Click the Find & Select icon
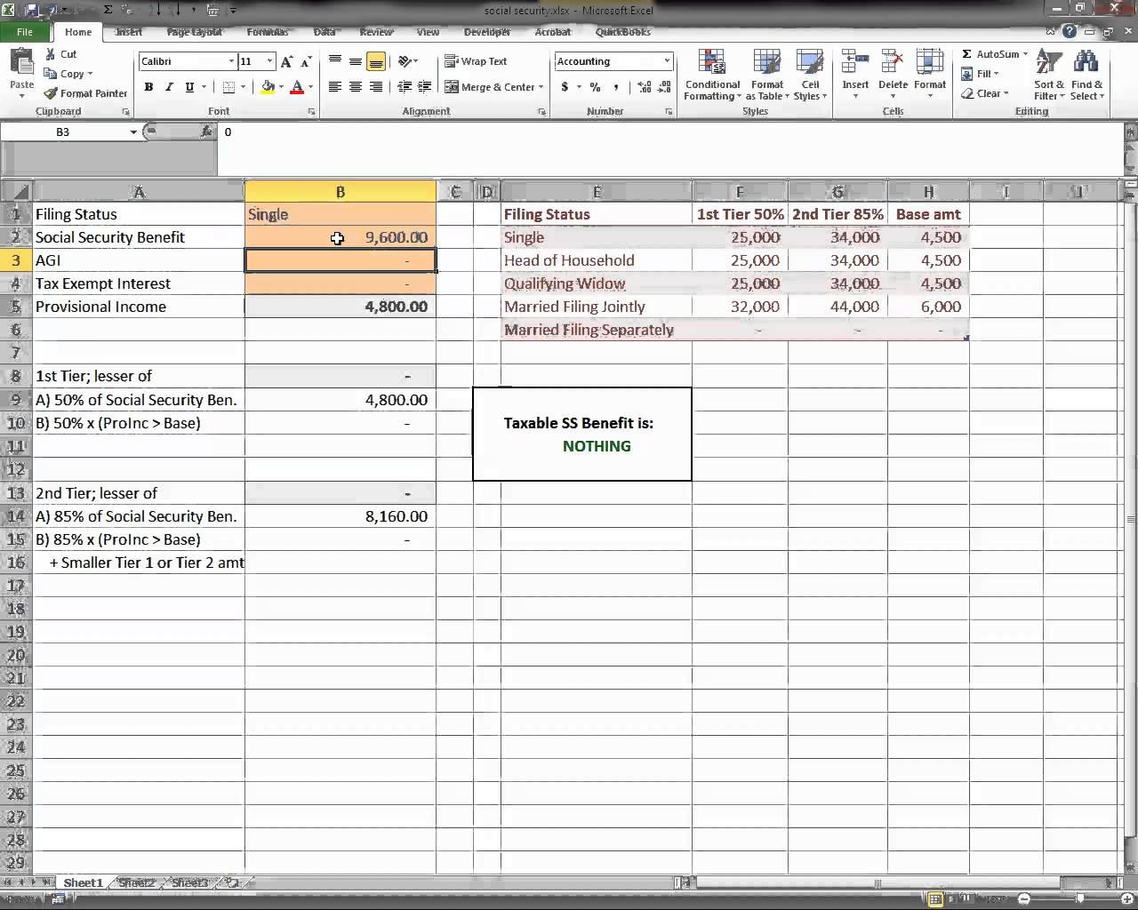1138x910 pixels. pos(1086,76)
